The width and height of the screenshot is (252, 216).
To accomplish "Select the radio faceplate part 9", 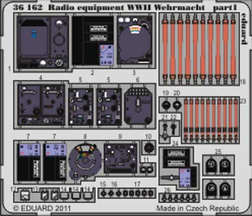I will [120, 159].
